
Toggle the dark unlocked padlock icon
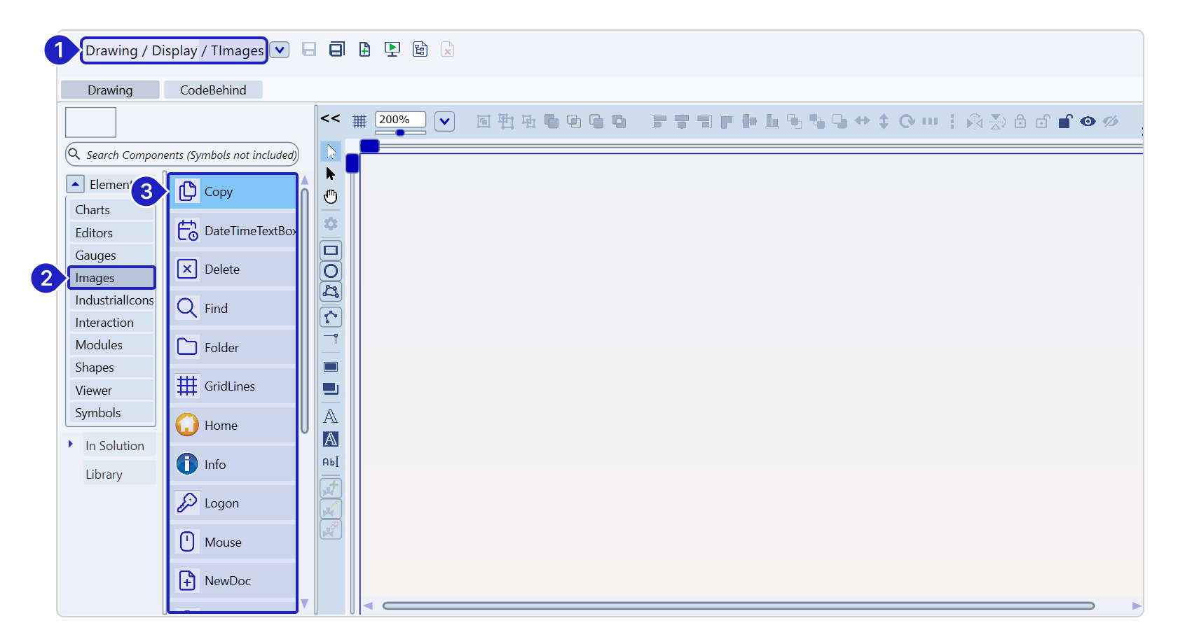(1065, 121)
